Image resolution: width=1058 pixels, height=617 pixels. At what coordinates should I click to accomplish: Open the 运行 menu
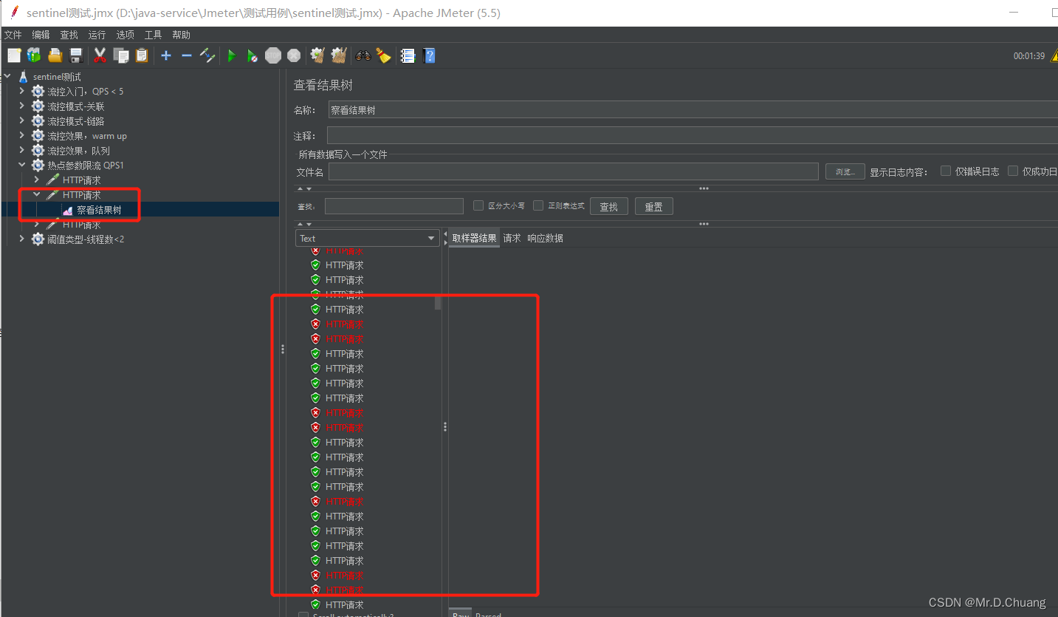click(97, 35)
